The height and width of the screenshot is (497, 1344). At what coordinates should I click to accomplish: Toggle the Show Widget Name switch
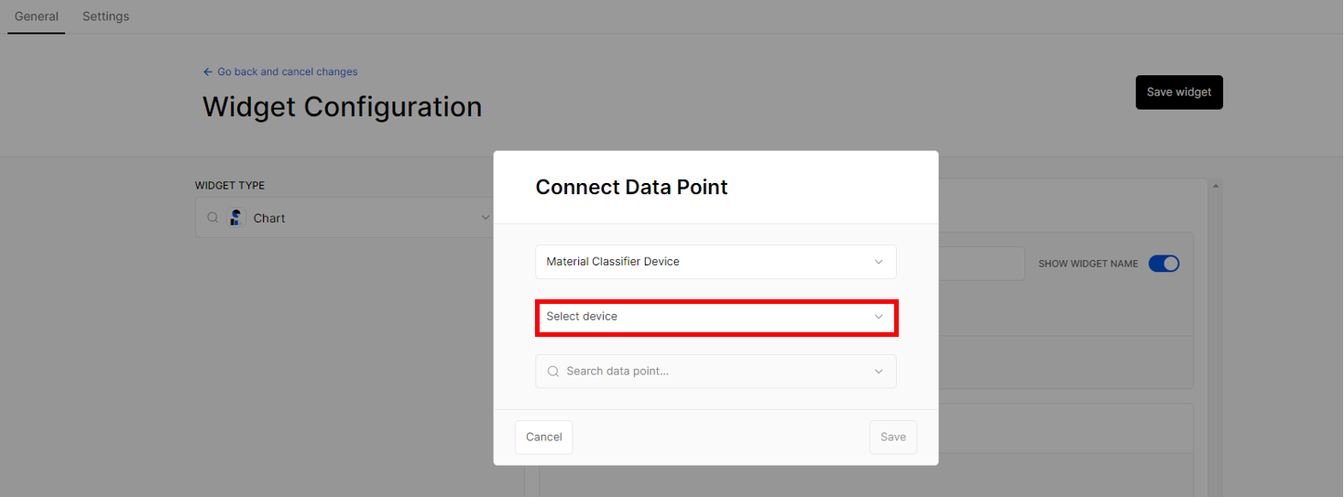(x=1164, y=264)
